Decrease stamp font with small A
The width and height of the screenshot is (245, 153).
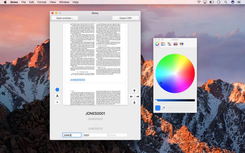tap(57, 102)
